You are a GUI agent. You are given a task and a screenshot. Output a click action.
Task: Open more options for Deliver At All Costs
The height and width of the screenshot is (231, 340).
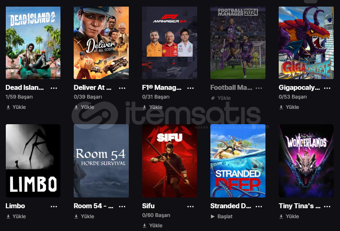[122, 88]
